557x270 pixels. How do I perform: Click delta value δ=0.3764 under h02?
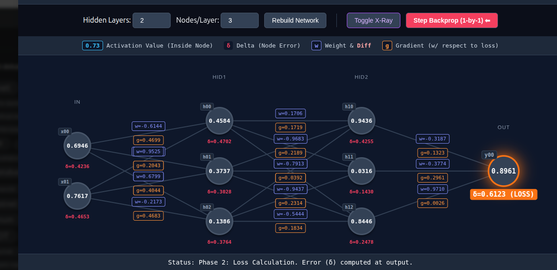(219, 242)
